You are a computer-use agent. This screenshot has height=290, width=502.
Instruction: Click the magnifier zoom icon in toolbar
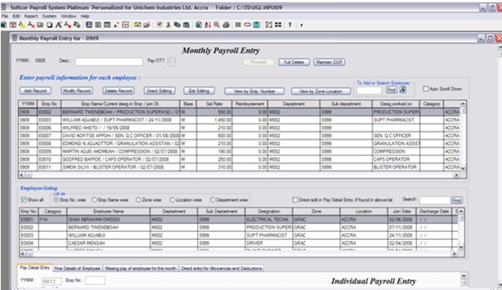pos(217,25)
